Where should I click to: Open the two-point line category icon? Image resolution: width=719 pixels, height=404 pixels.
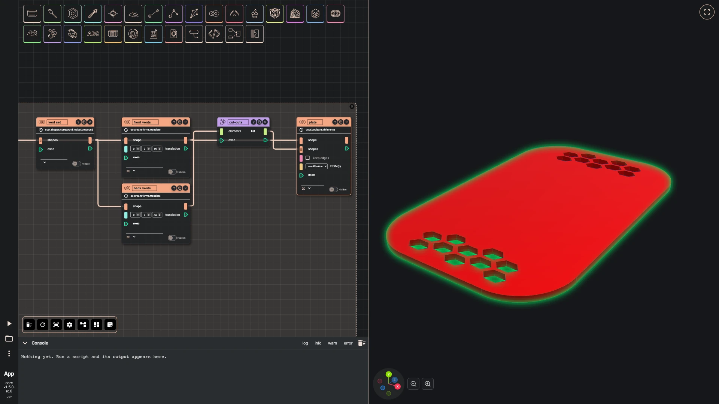pos(154,14)
